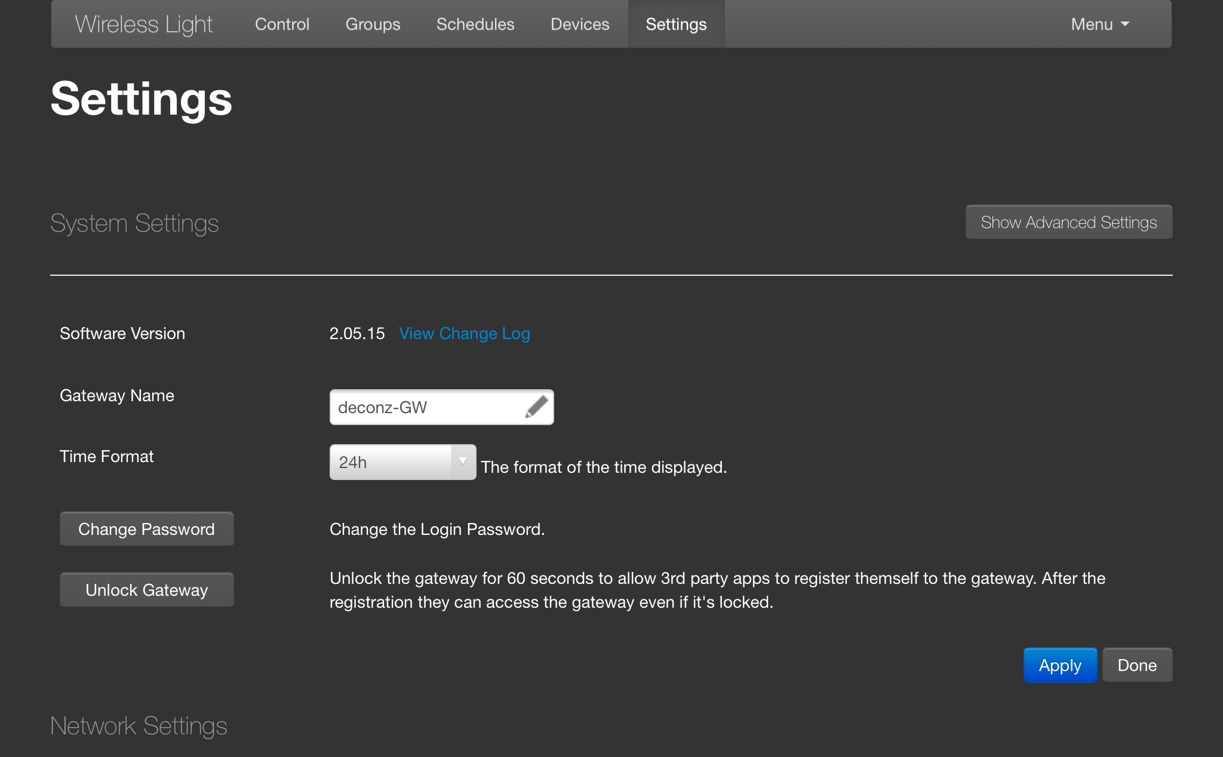Click the Change Password button

146,529
